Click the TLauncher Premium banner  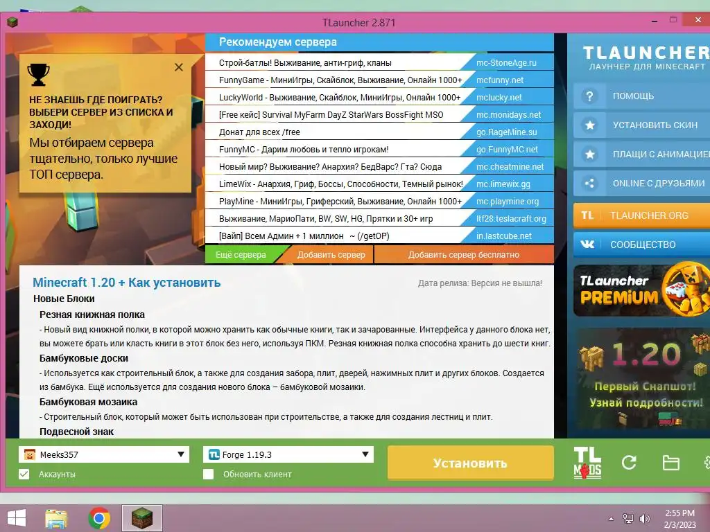pos(641,290)
